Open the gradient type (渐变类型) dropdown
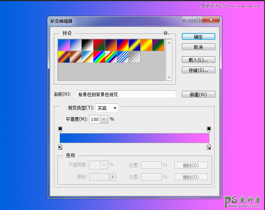Screen dimensions: 265x210 click(x=107, y=108)
